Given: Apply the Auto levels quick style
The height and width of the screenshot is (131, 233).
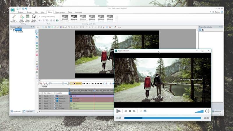Looking at the screenshot, I should pyautogui.click(x=74, y=18).
